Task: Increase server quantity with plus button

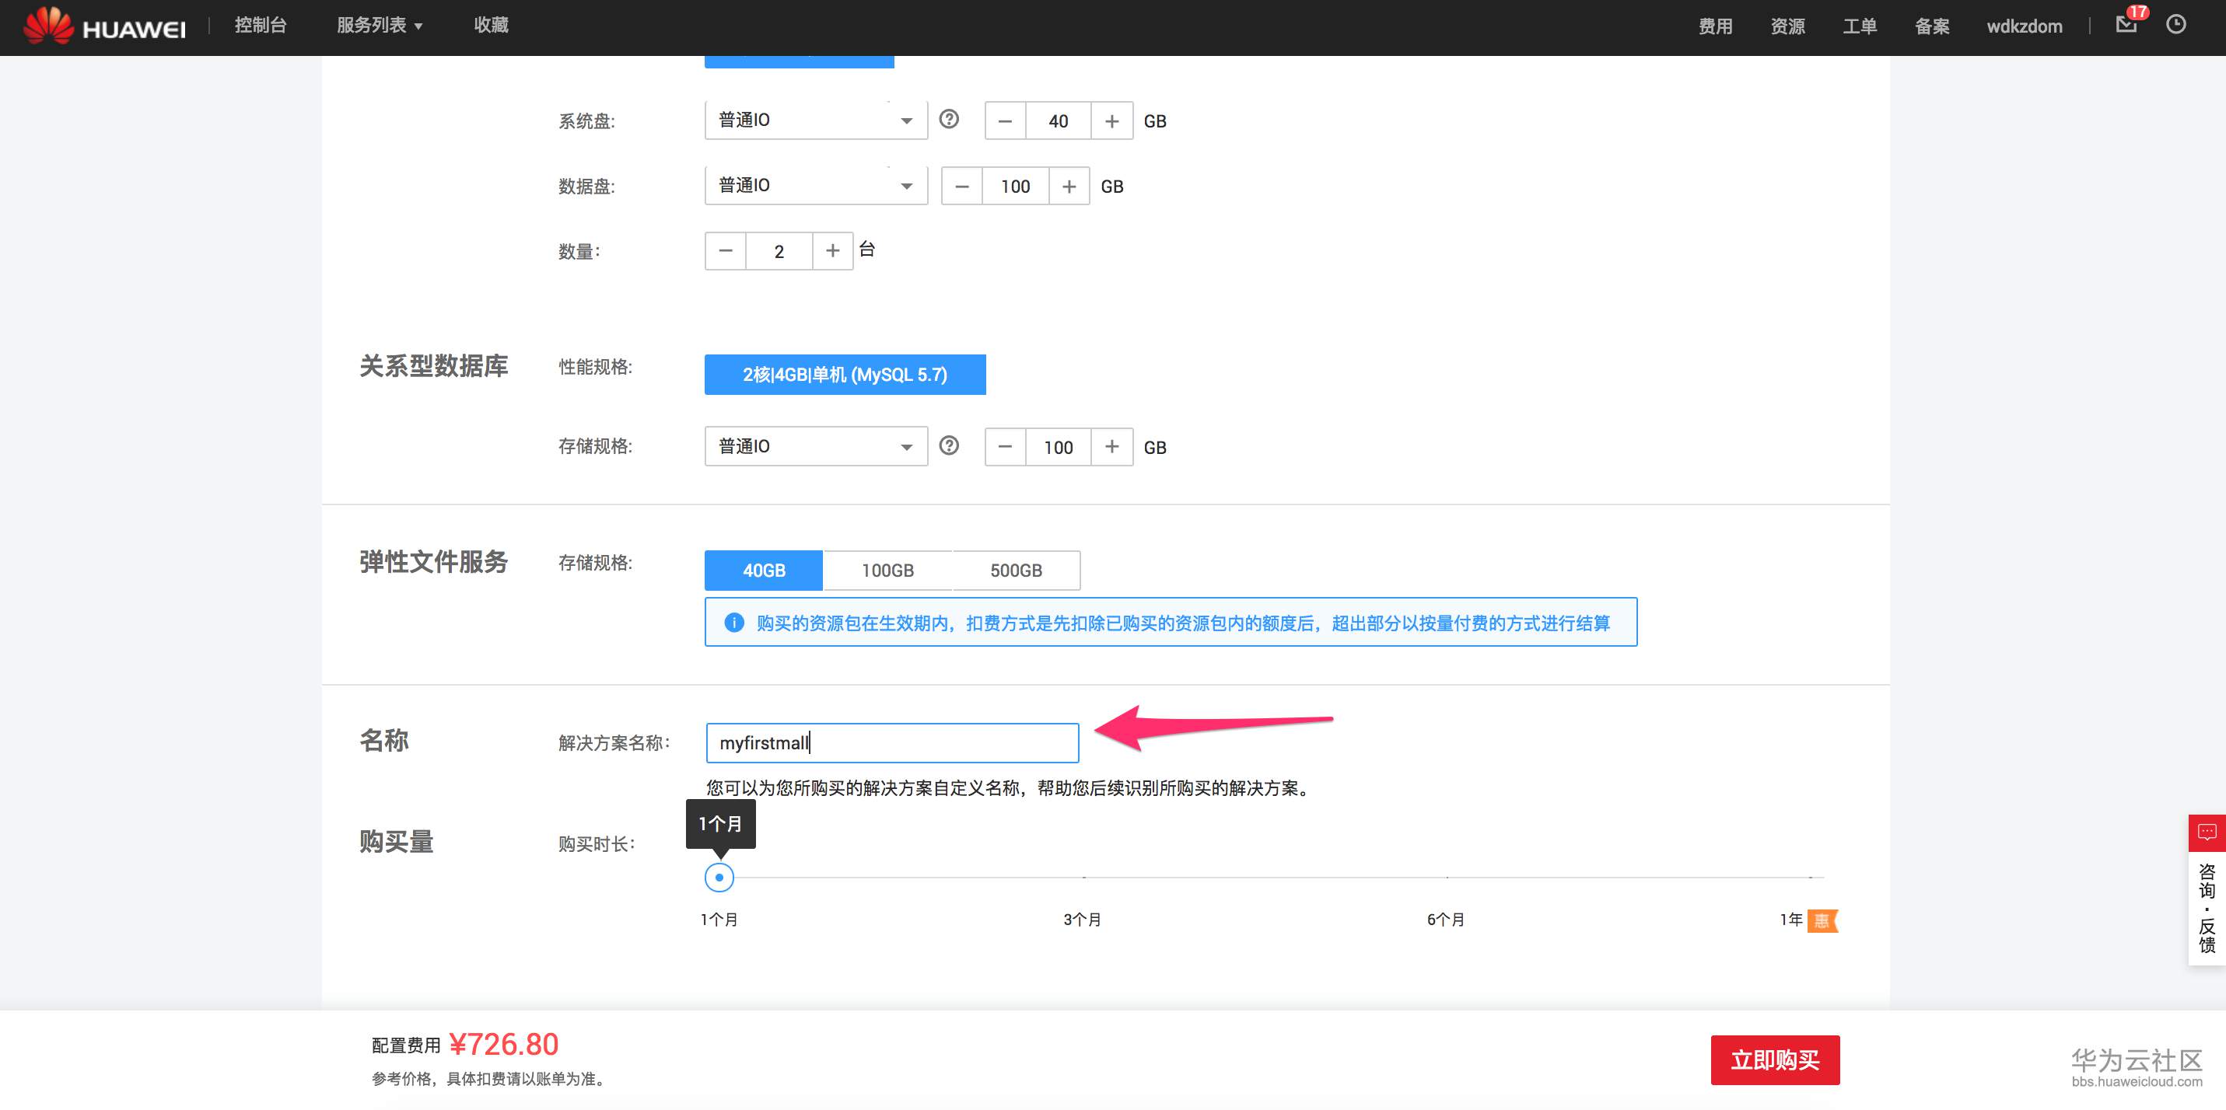Action: tap(832, 250)
